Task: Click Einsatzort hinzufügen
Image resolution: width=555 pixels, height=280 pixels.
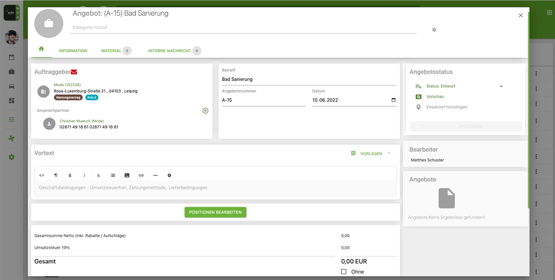Action: (447, 107)
